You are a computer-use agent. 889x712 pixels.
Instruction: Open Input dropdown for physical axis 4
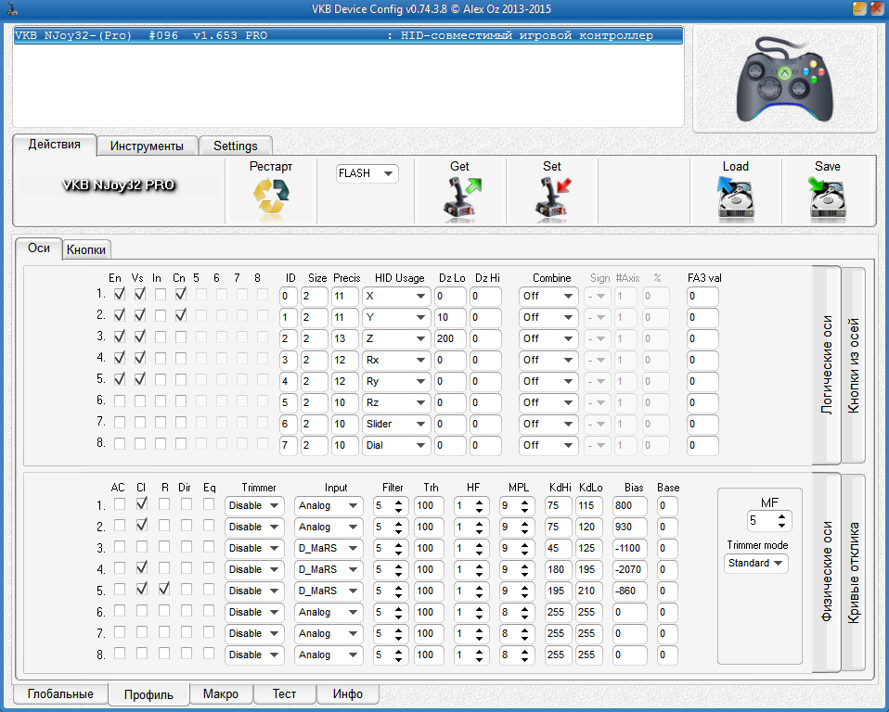click(329, 569)
